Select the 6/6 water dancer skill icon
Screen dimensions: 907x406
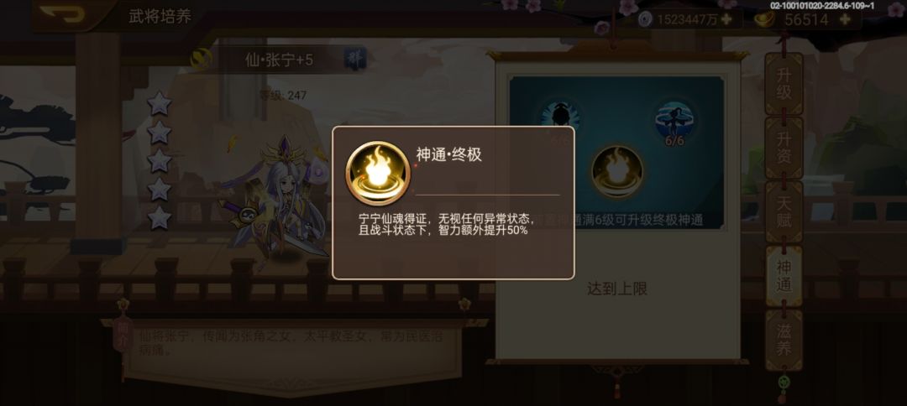(674, 120)
